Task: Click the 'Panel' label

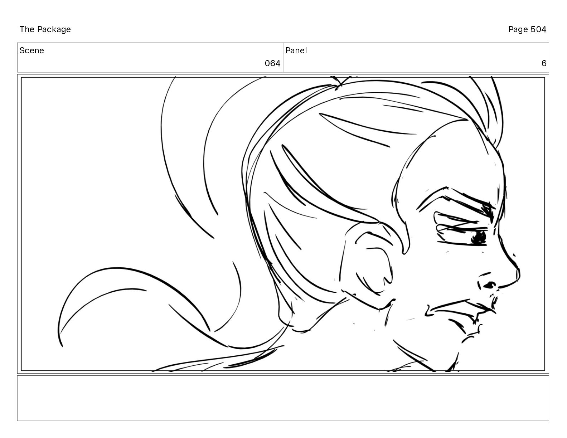Action: [x=296, y=50]
